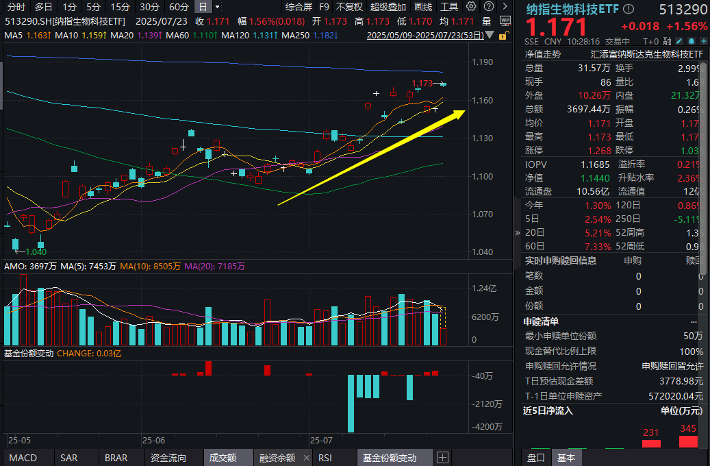The image size is (710, 466).
Task: Open dropdown arrow next to 日 period
Action: tap(217, 7)
